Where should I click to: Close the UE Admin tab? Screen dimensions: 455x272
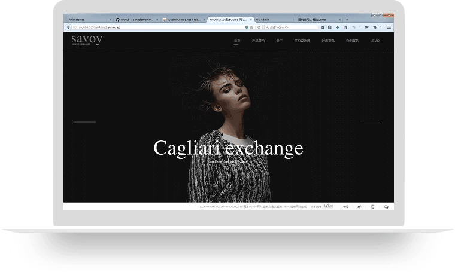293,20
